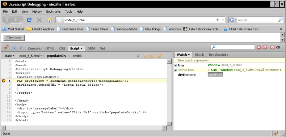Open the Edit menu
This screenshot has height=137, width=286.
point(14,12)
